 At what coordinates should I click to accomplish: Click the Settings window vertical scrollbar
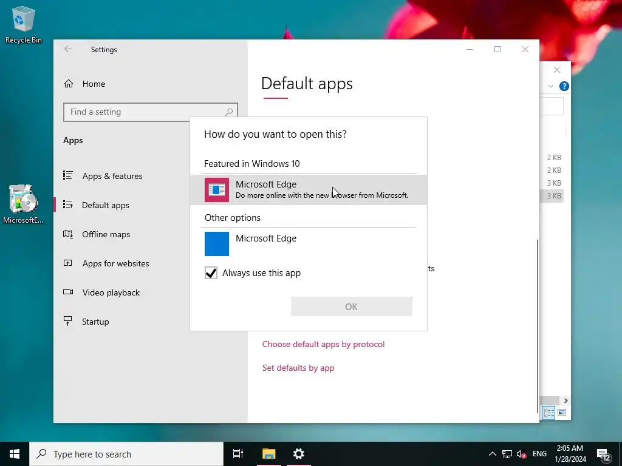click(538, 325)
